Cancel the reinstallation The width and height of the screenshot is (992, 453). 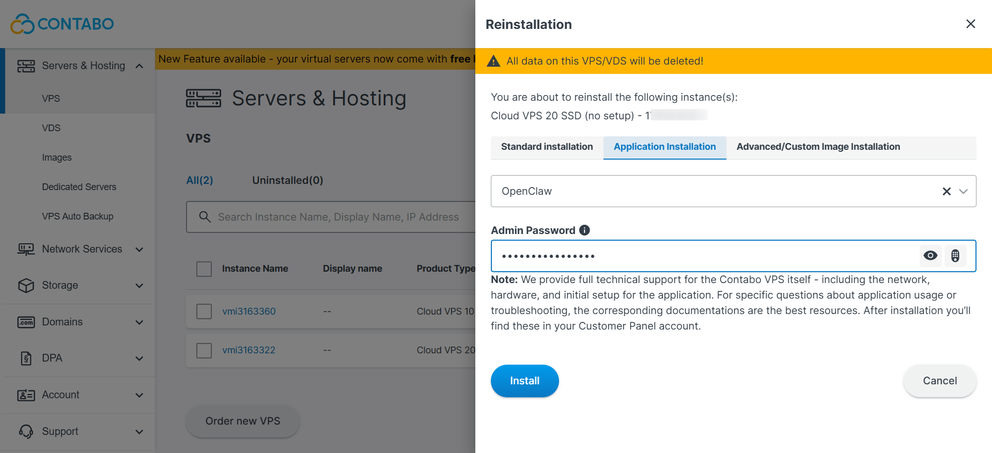click(940, 381)
